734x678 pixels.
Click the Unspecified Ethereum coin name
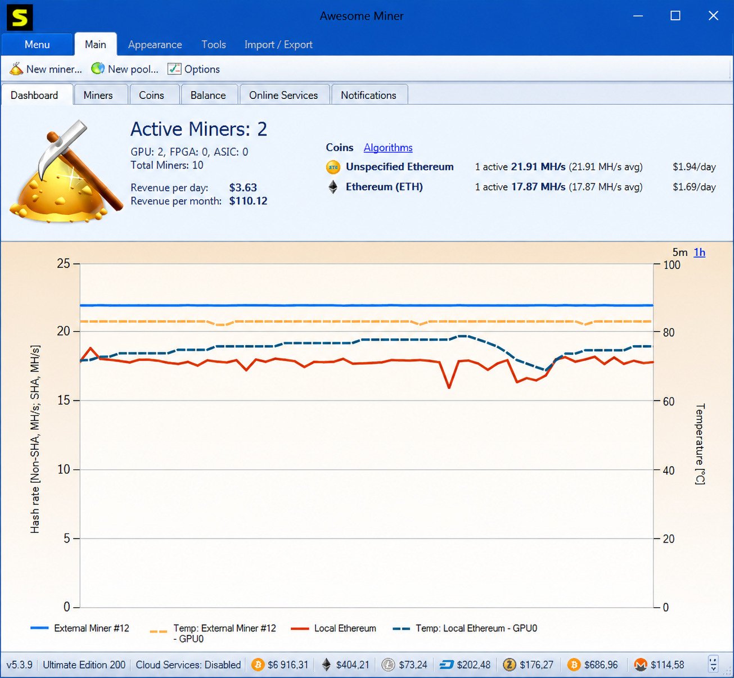pyautogui.click(x=400, y=166)
